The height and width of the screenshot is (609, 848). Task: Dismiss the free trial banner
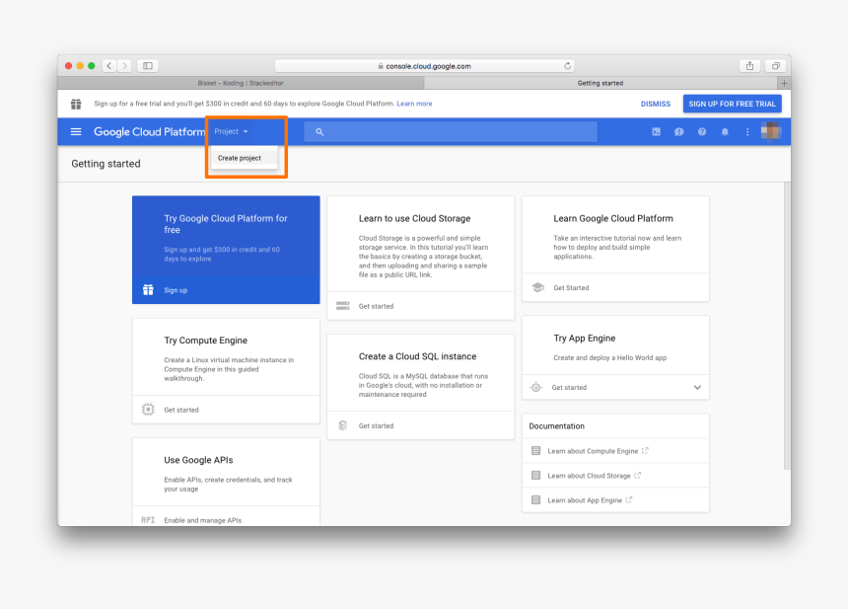click(655, 104)
